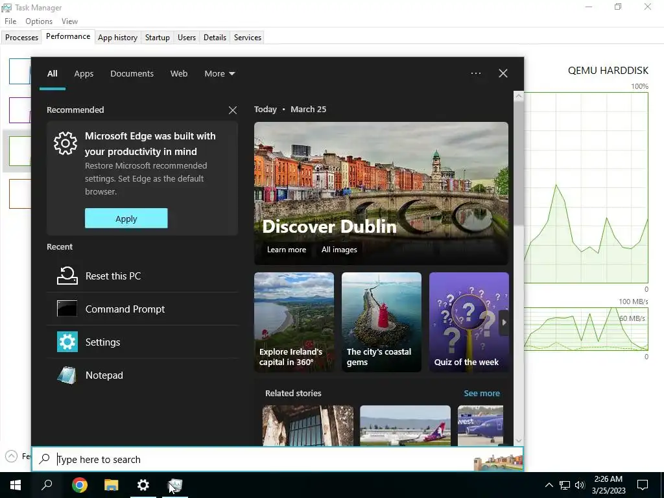Select the Memory mini graph in Task Manager
This screenshot has width=664, height=498.
(20, 110)
